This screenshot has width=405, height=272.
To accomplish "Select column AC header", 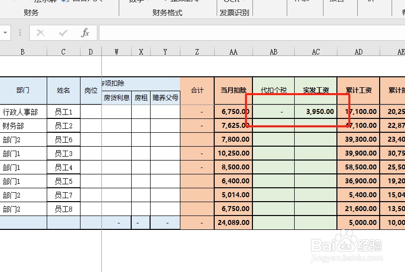I will 316,52.
